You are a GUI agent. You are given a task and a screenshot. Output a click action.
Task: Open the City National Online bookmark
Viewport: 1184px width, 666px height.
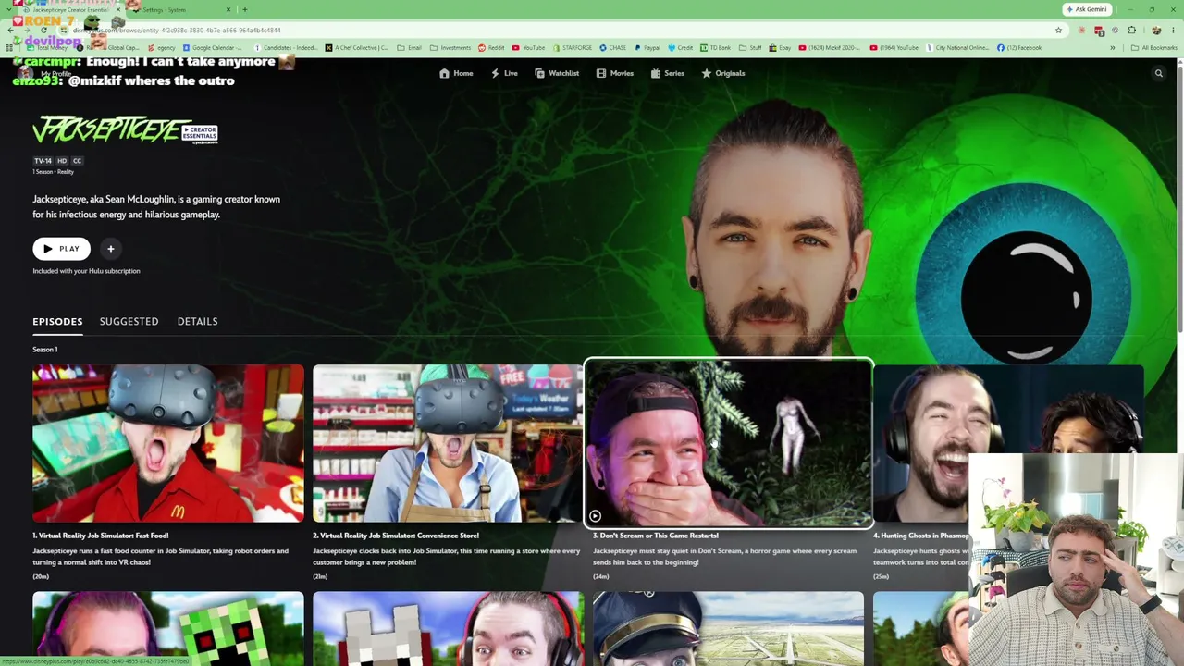tap(956, 48)
